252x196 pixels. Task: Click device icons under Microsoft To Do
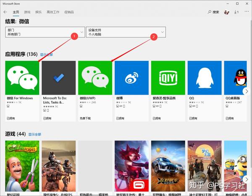pos(46,110)
